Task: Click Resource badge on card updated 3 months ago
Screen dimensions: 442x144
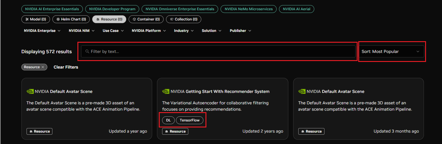Action: click(311, 131)
